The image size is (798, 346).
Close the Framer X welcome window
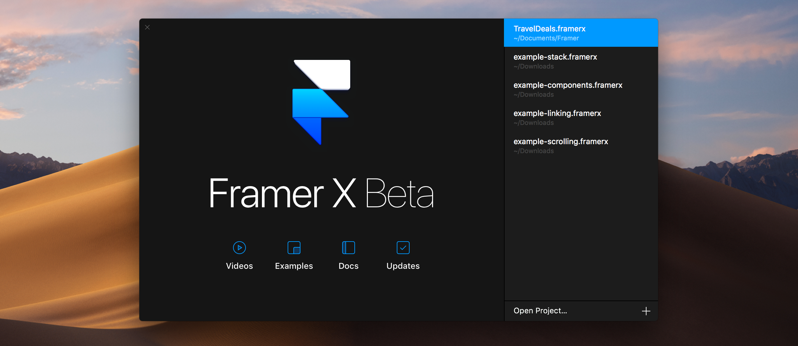(x=147, y=27)
